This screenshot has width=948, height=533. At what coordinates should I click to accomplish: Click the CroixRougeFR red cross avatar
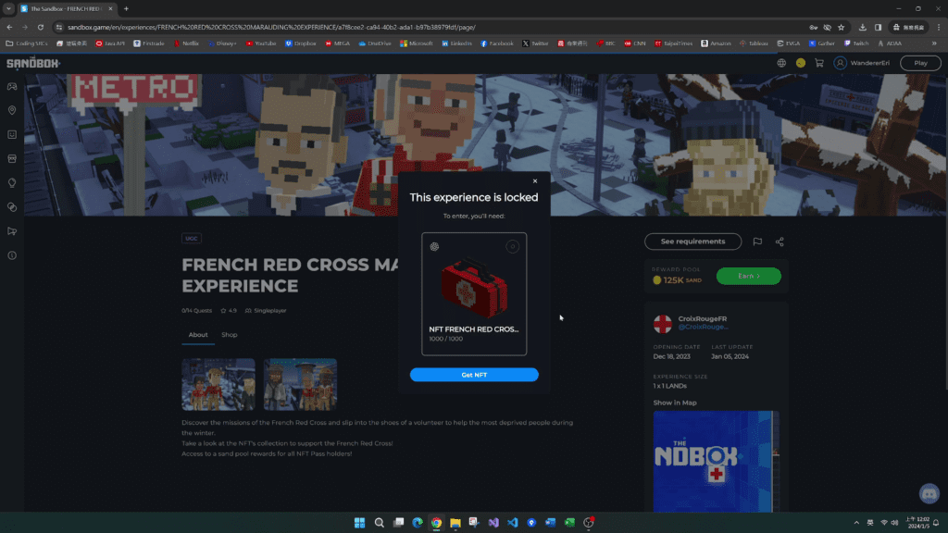coord(663,323)
